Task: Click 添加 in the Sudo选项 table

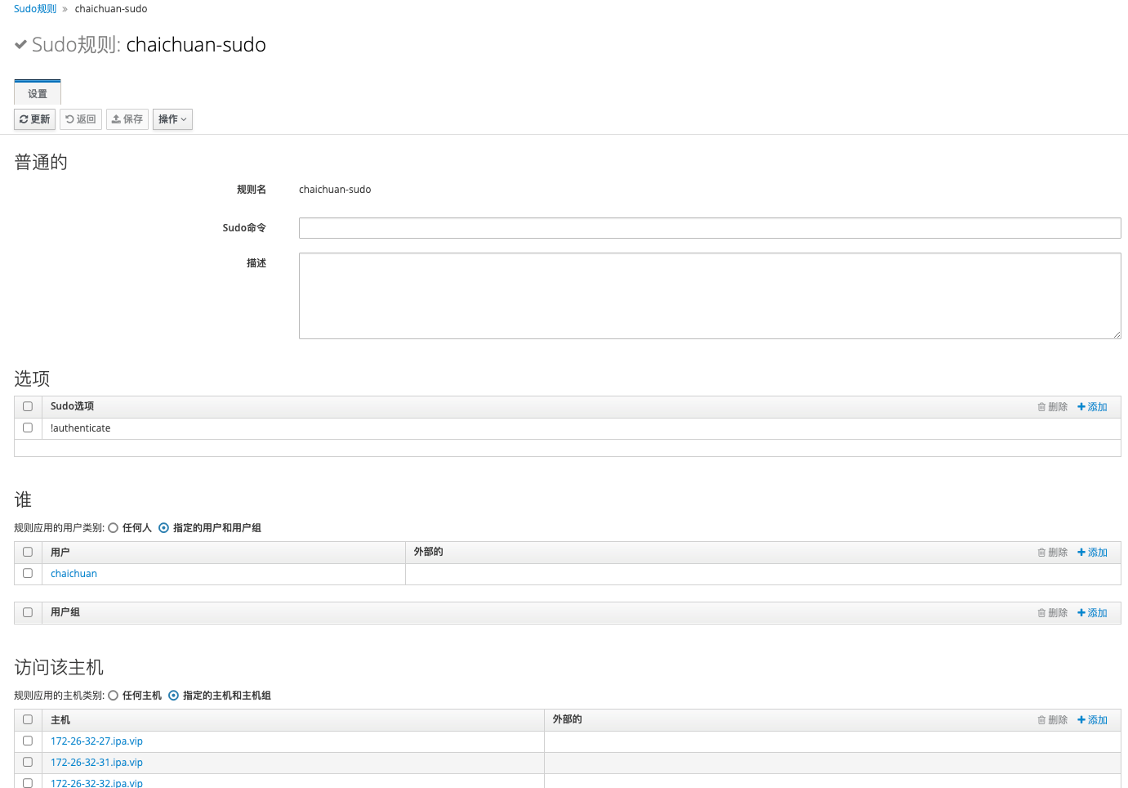Action: (1092, 407)
